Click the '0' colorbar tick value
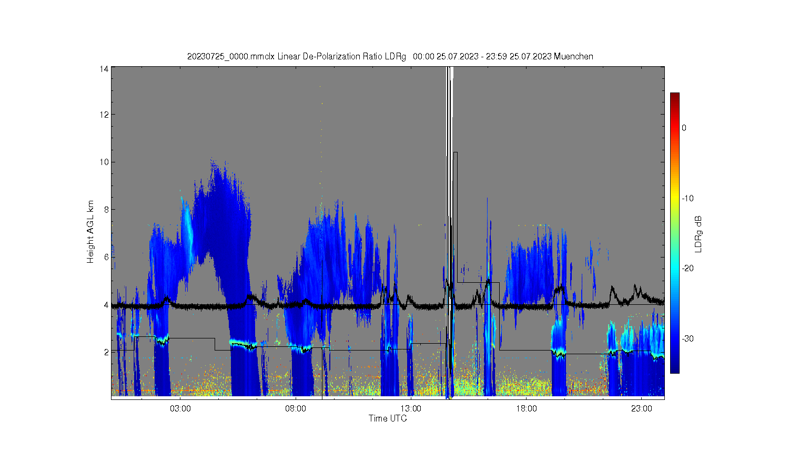This screenshot has width=789, height=473. [x=684, y=128]
